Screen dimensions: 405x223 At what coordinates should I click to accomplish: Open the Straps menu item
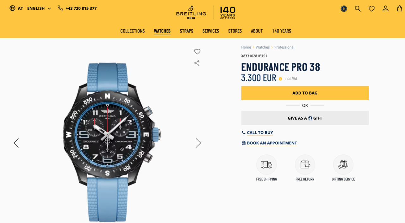click(x=186, y=31)
